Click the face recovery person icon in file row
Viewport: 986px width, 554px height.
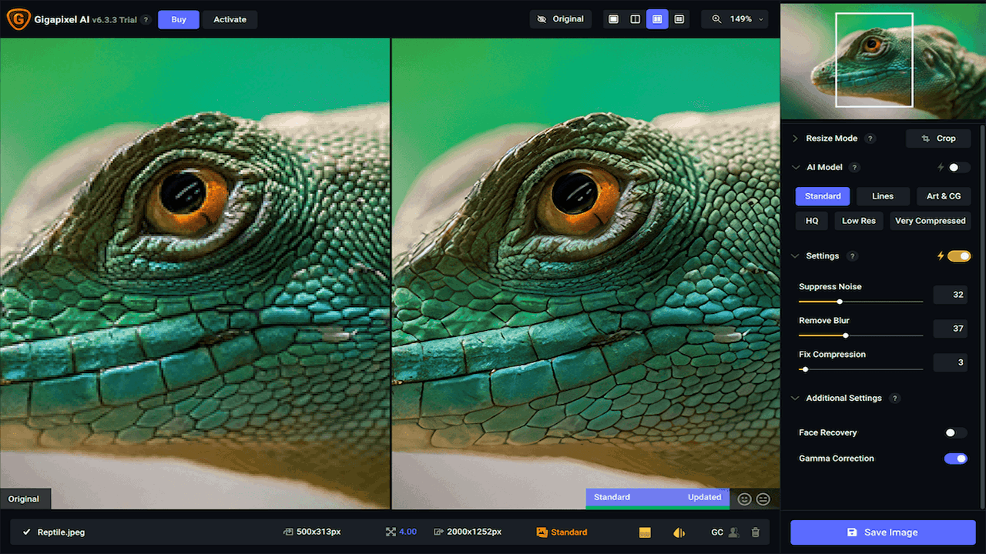tap(734, 532)
